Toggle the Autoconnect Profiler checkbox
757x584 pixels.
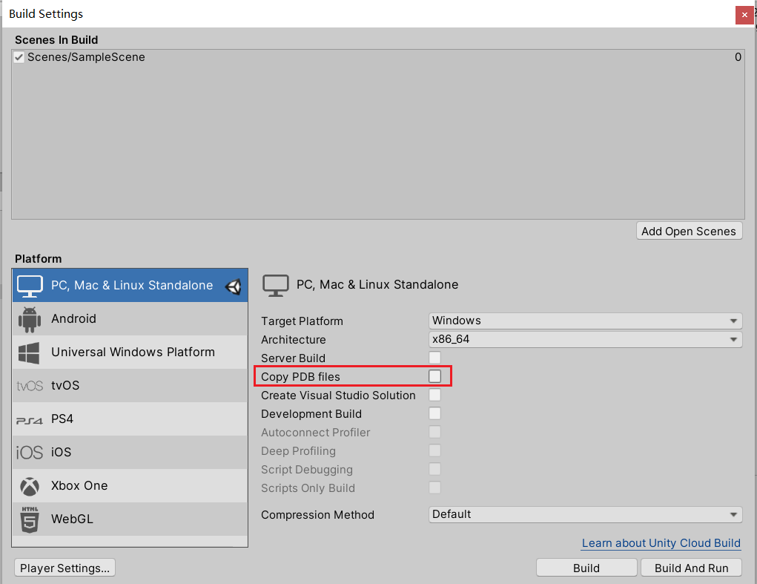tap(434, 432)
